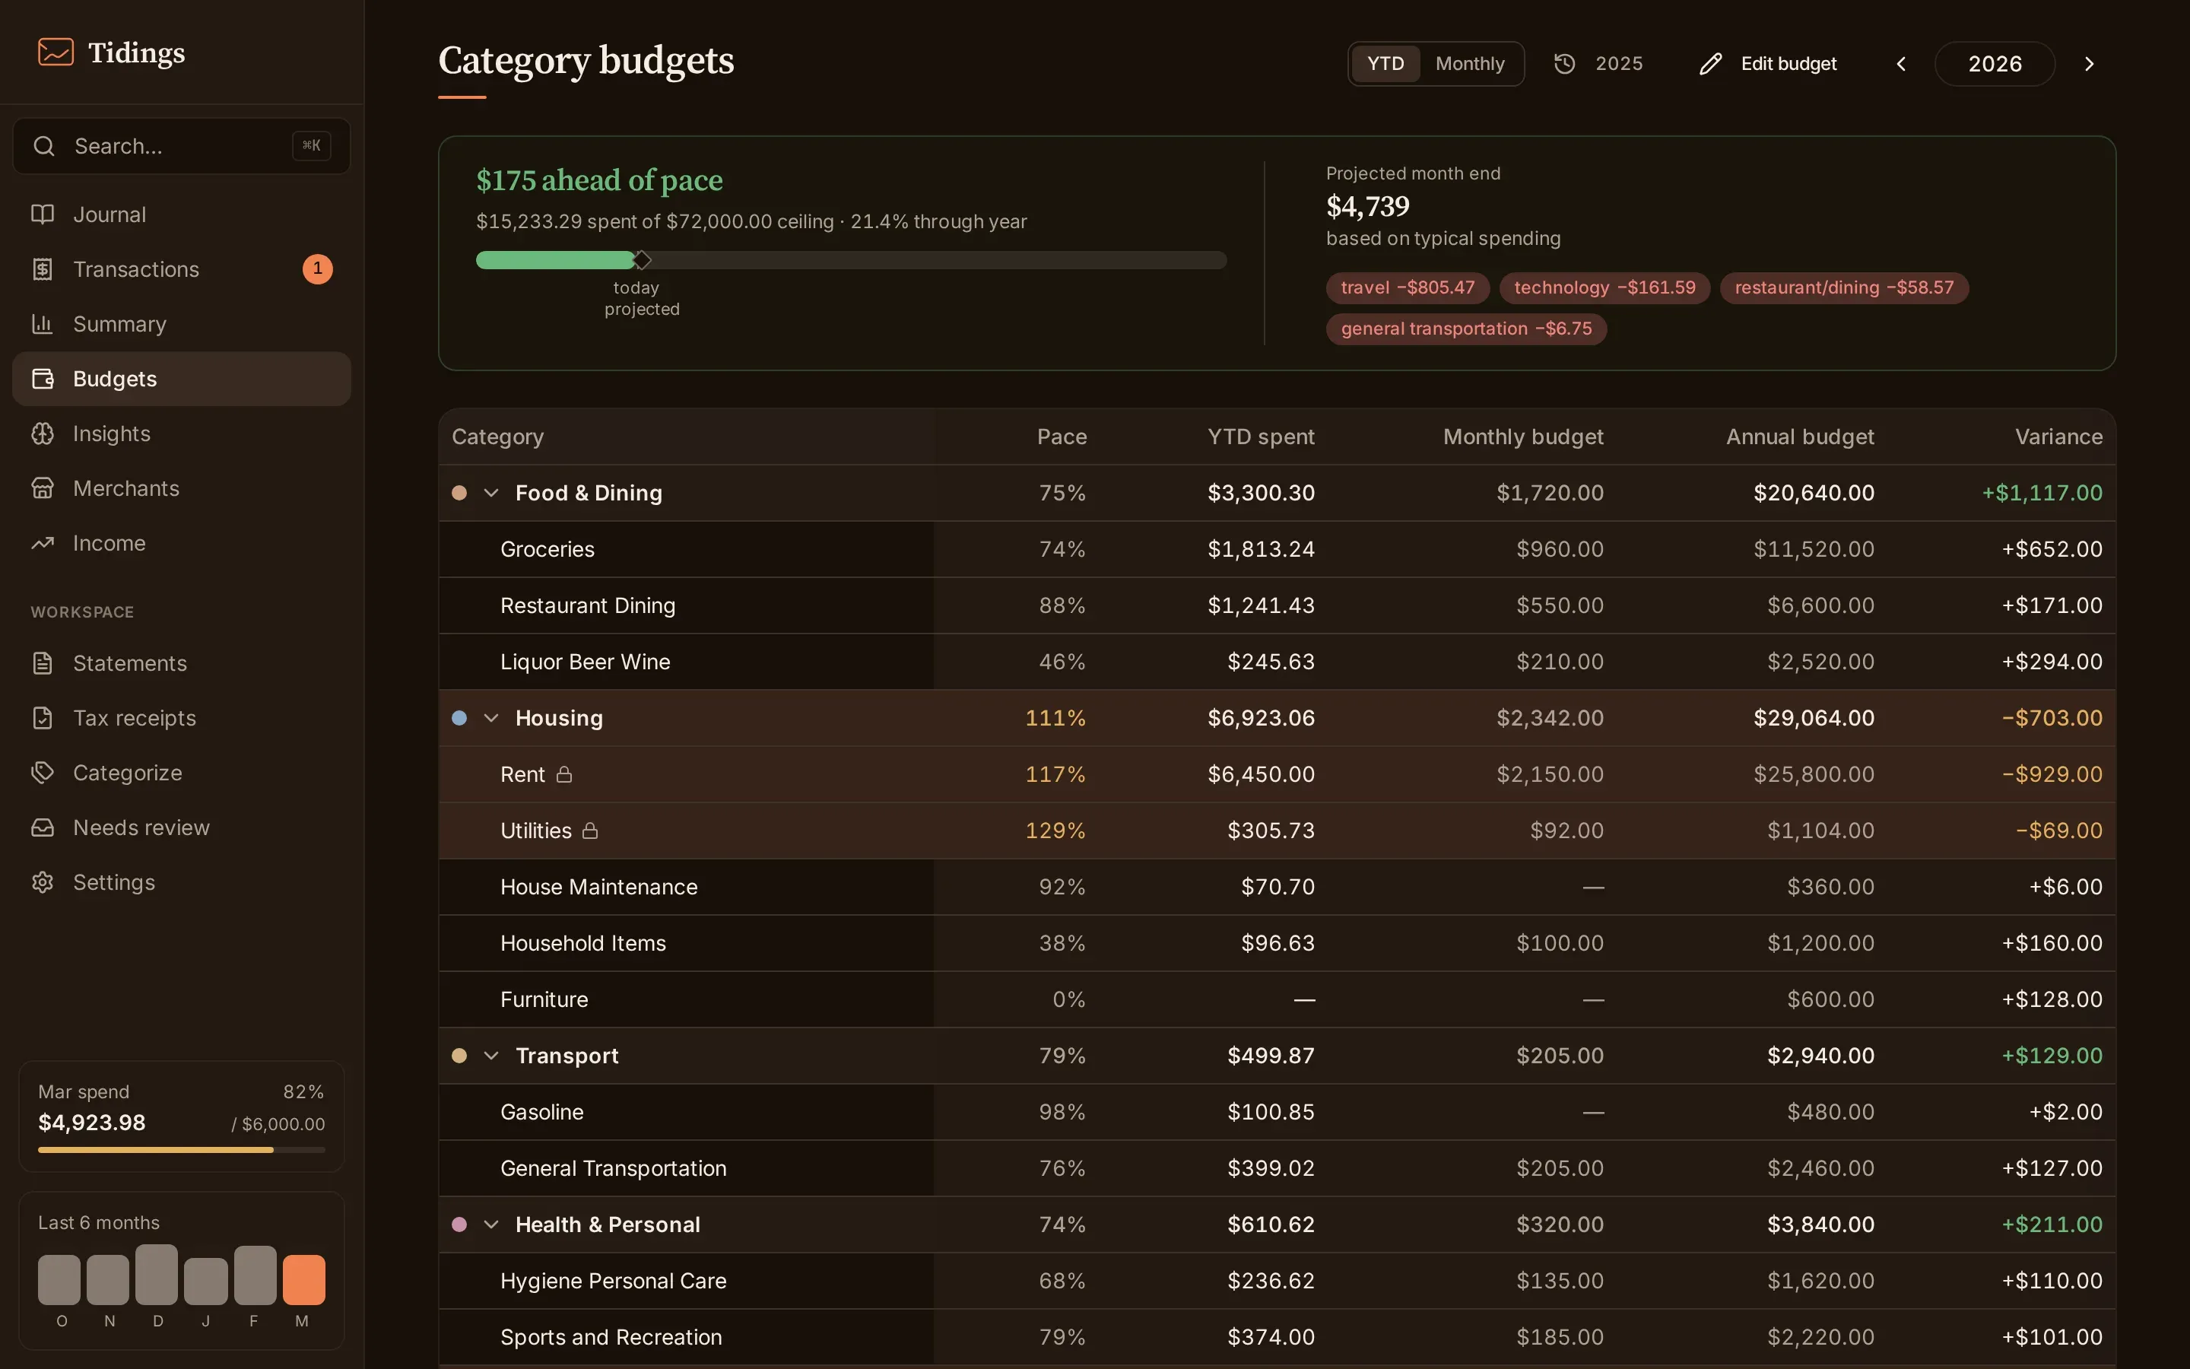Click the Pace column header
The width and height of the screenshot is (2190, 1369).
[x=1062, y=437]
